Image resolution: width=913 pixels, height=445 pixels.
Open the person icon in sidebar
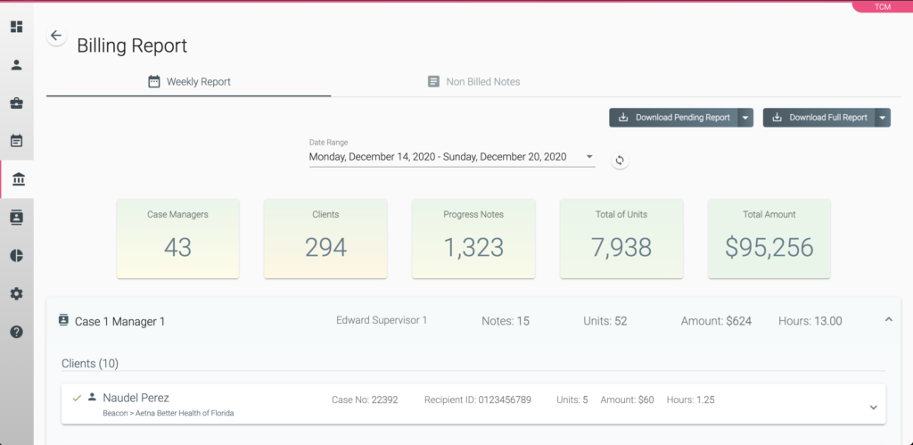[x=17, y=65]
